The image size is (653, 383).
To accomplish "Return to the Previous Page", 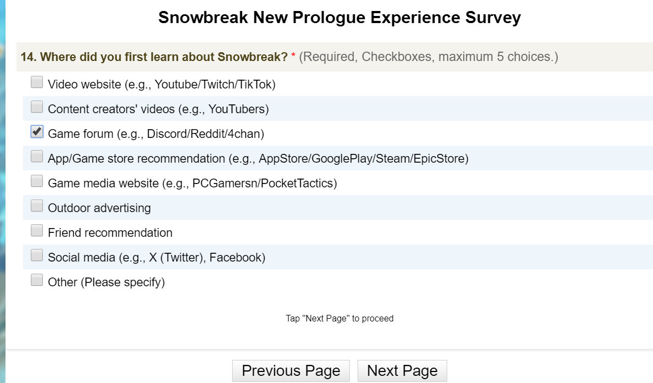I will coord(291,370).
